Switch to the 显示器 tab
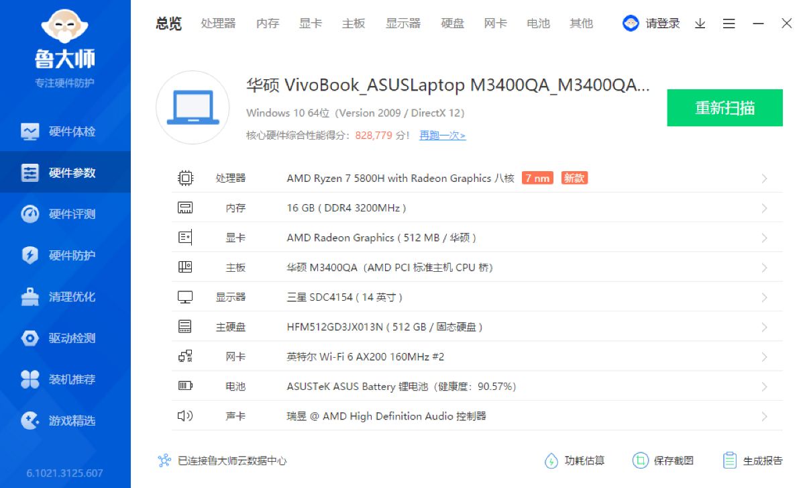Screen dimensions: 805x488 (x=403, y=23)
